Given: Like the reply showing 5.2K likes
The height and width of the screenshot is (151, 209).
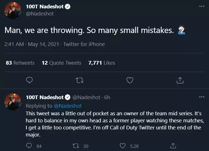Looking at the screenshot, I should click(x=123, y=146).
